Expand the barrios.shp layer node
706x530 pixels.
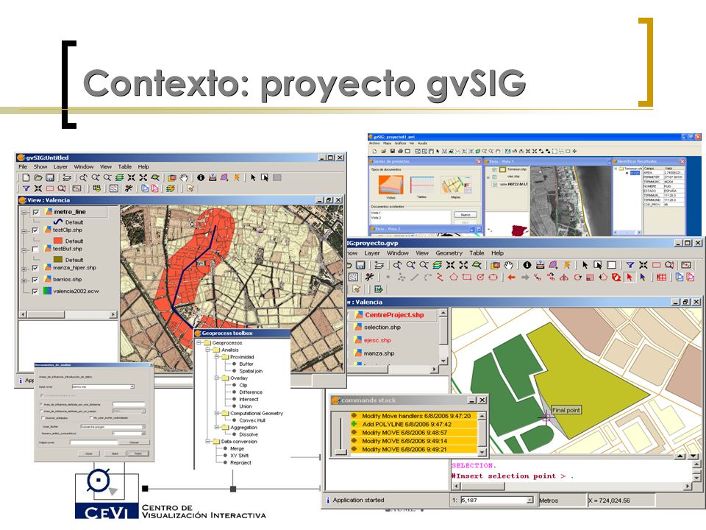(x=24, y=280)
